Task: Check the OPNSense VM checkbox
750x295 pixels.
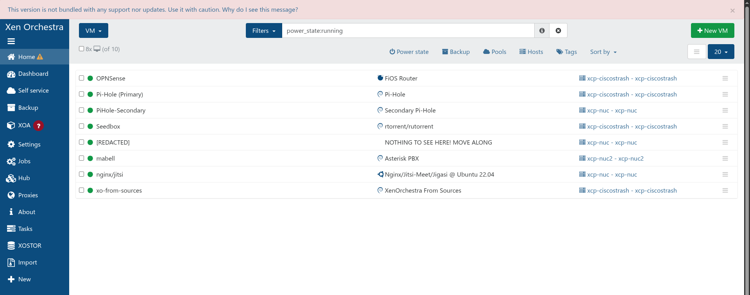Action: (82, 78)
